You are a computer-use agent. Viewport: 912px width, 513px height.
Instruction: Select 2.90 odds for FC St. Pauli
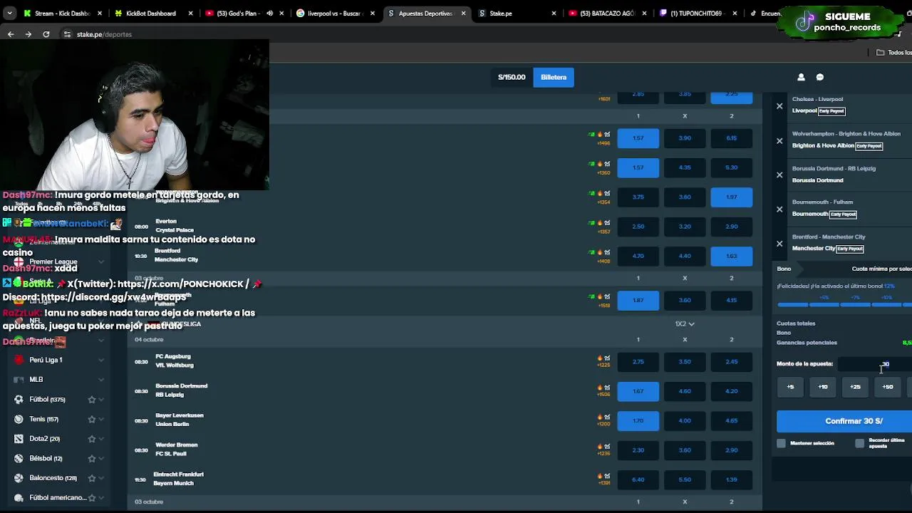tap(731, 450)
